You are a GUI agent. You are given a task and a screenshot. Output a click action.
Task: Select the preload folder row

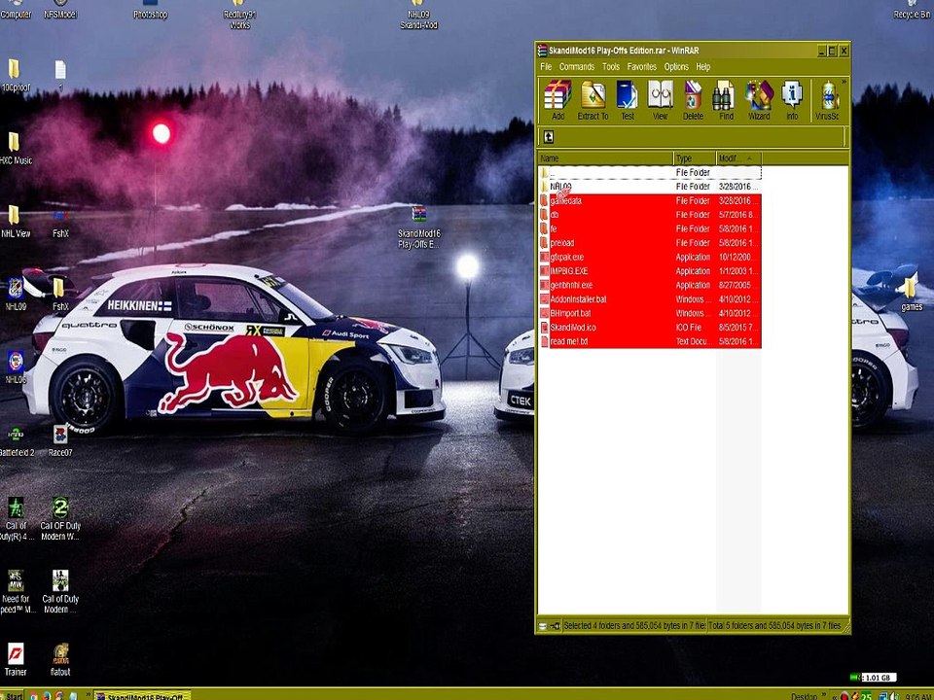tap(650, 243)
